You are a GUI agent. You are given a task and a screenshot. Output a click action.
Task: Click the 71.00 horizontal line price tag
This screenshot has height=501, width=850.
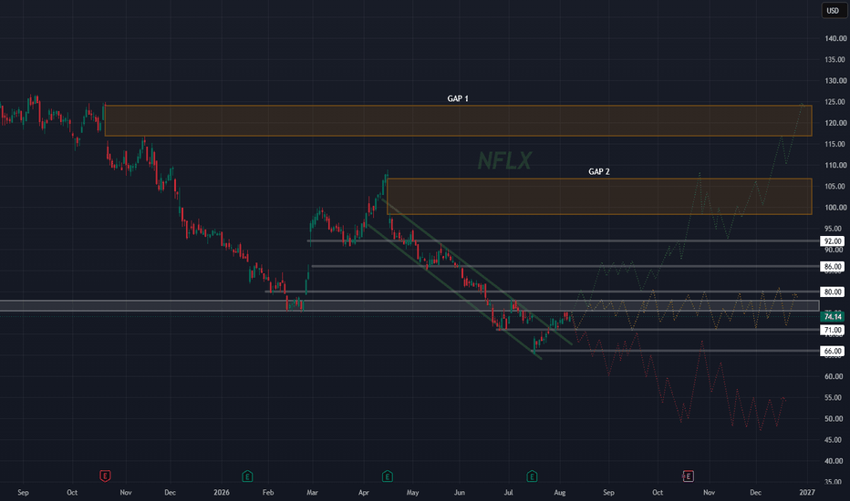(832, 330)
